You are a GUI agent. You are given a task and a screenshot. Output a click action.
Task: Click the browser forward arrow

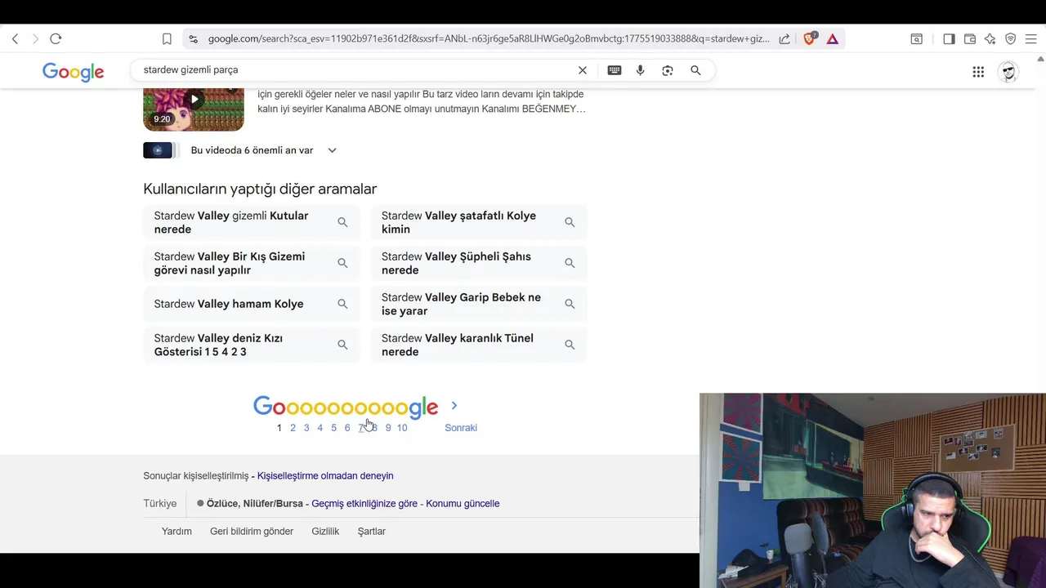pos(35,38)
